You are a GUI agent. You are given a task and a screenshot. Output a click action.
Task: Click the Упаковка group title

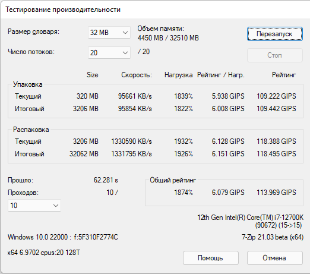click(28, 84)
